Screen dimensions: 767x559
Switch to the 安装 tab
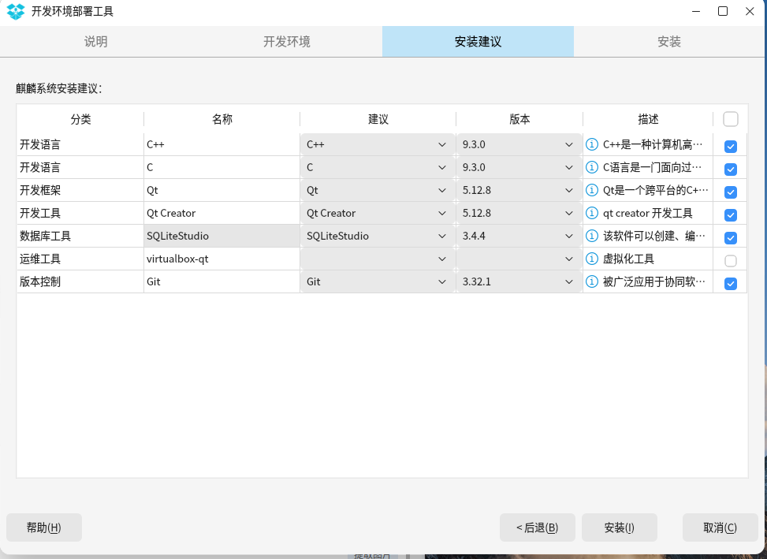[669, 42]
